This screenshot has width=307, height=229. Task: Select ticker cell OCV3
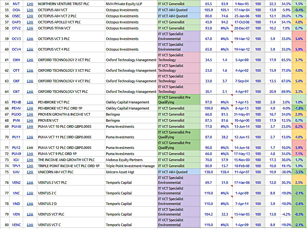coord(16,37)
